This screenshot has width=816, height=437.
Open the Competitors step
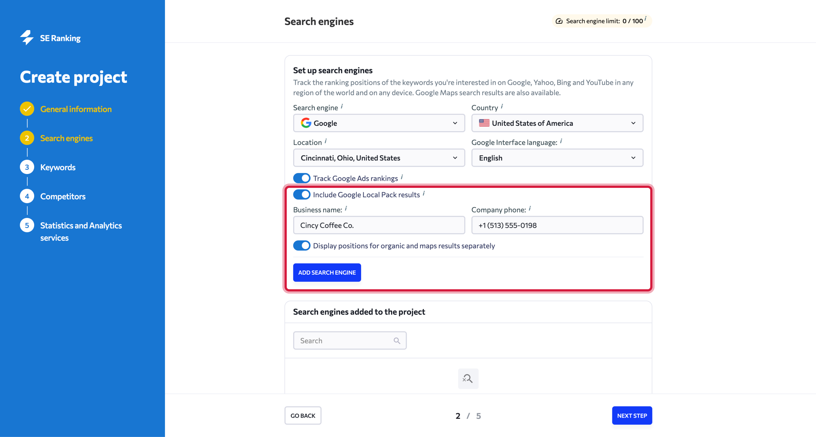click(63, 196)
